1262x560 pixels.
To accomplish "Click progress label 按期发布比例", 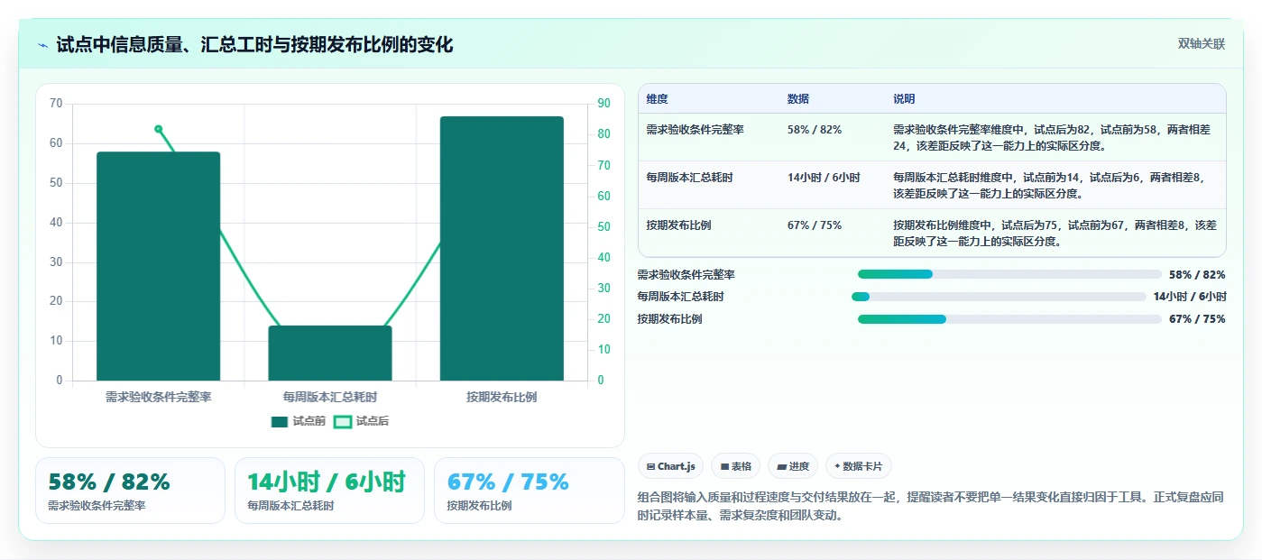I will [x=669, y=319].
